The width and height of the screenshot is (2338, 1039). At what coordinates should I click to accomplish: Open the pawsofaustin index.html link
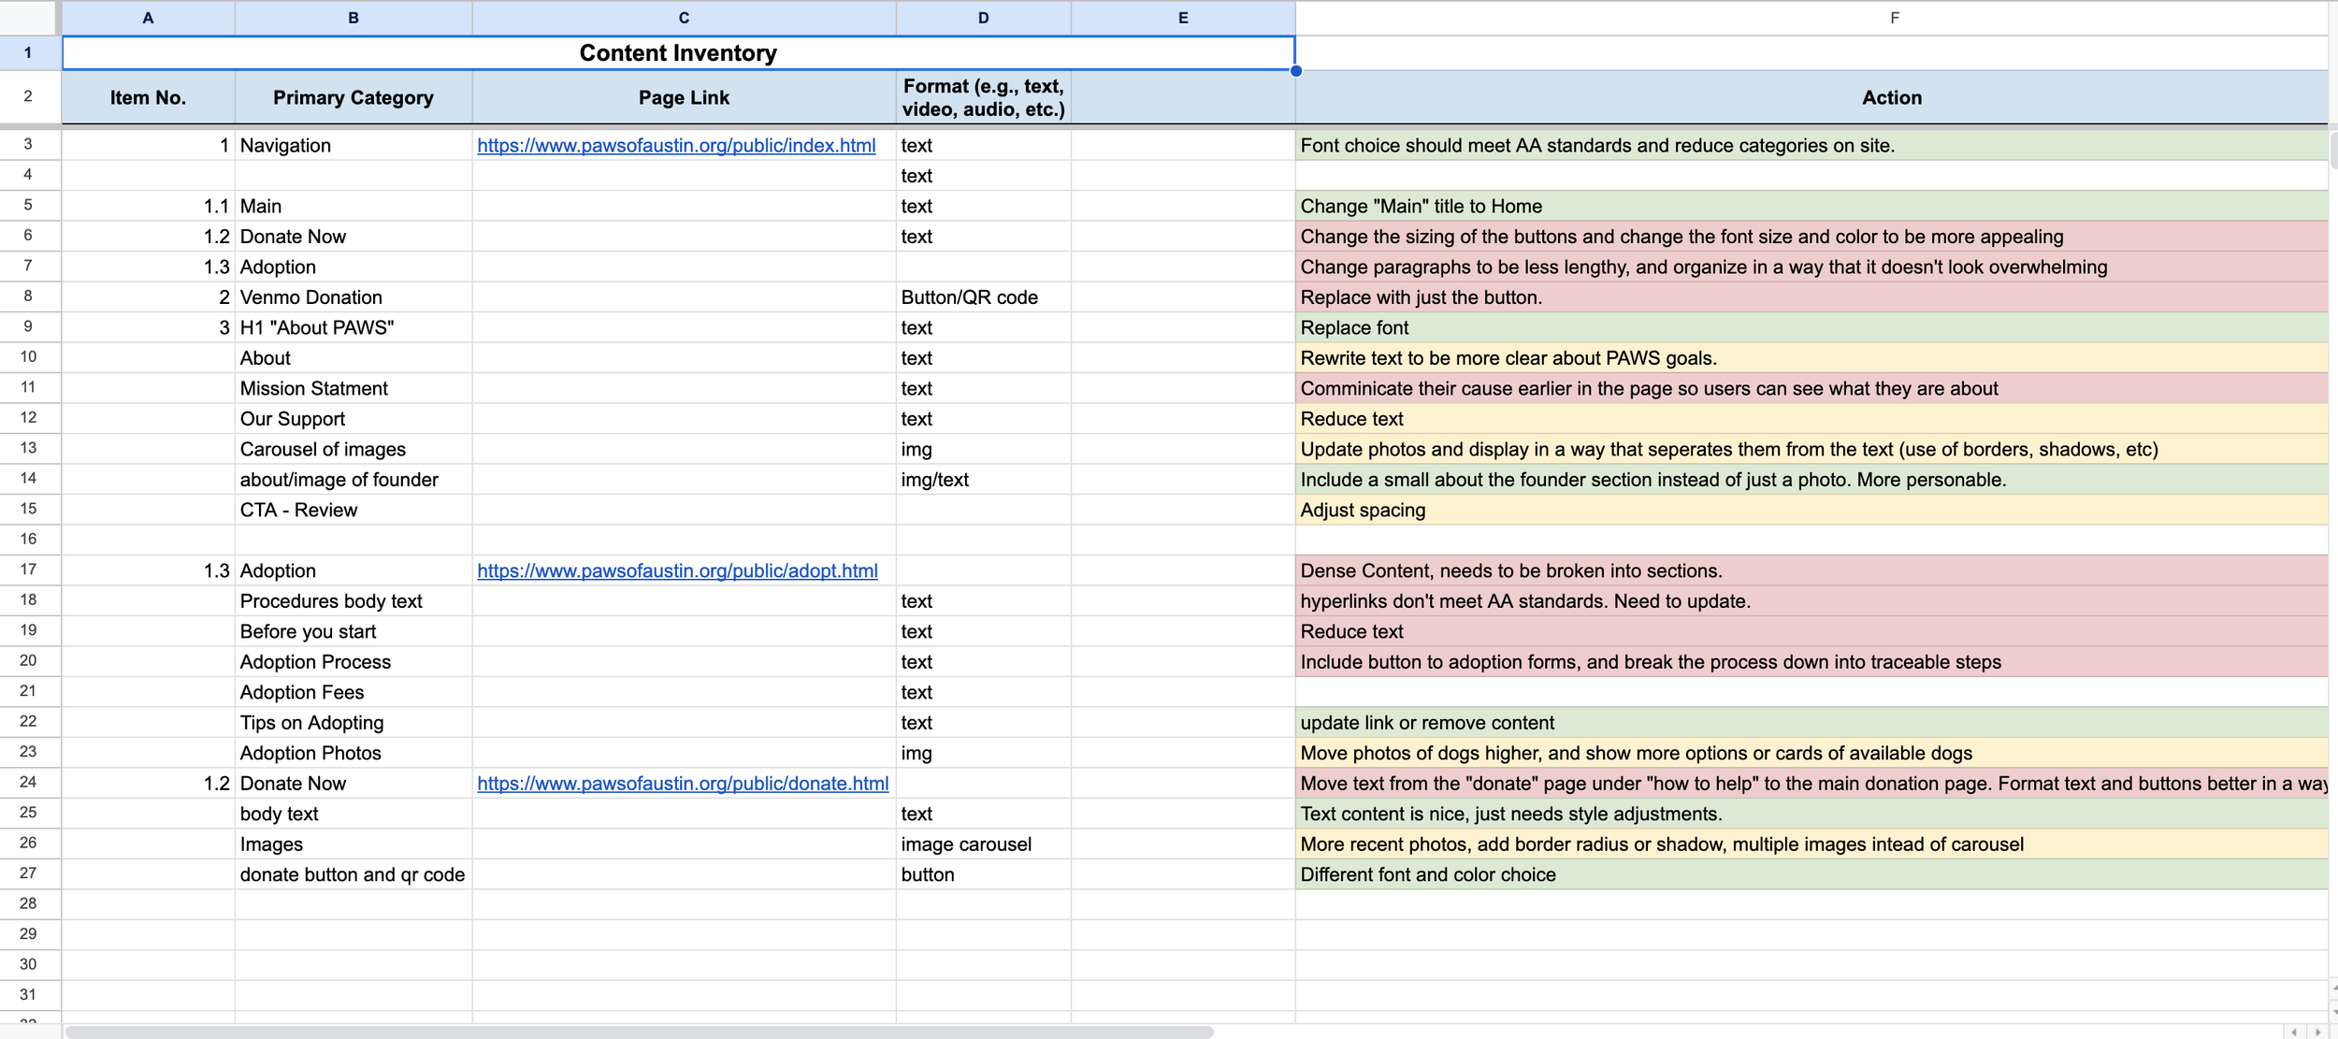pyautogui.click(x=676, y=145)
